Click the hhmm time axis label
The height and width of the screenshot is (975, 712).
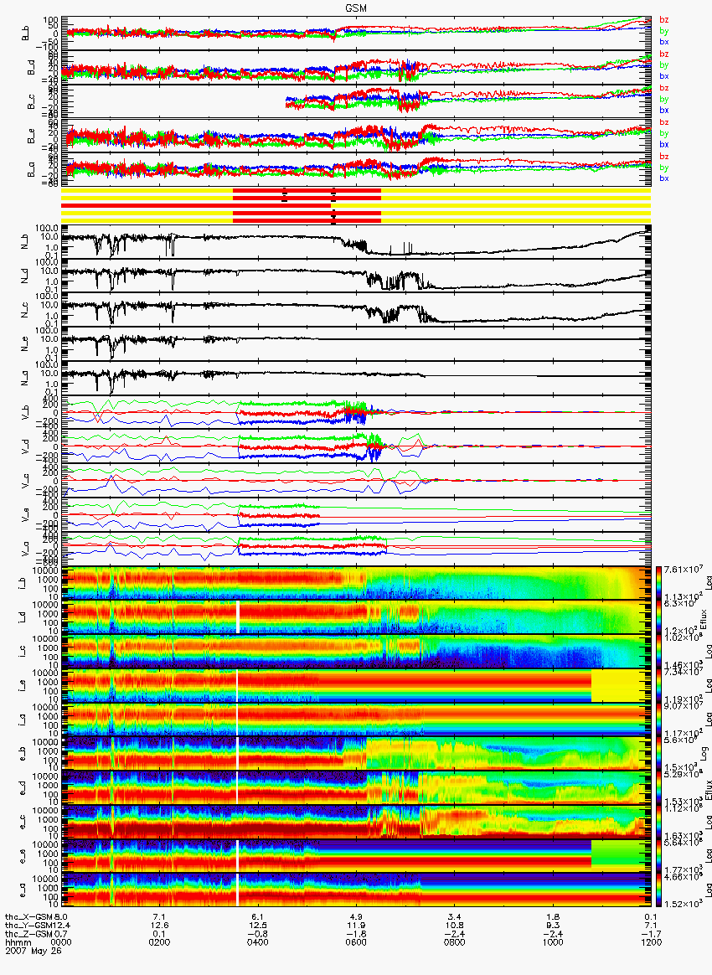[17, 942]
